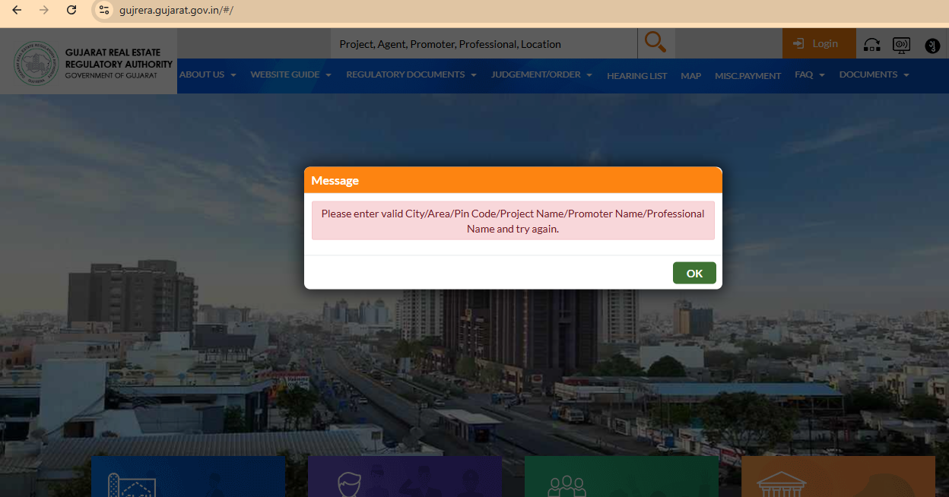Expand the FAQ menu
949x497 pixels.
[x=809, y=74]
